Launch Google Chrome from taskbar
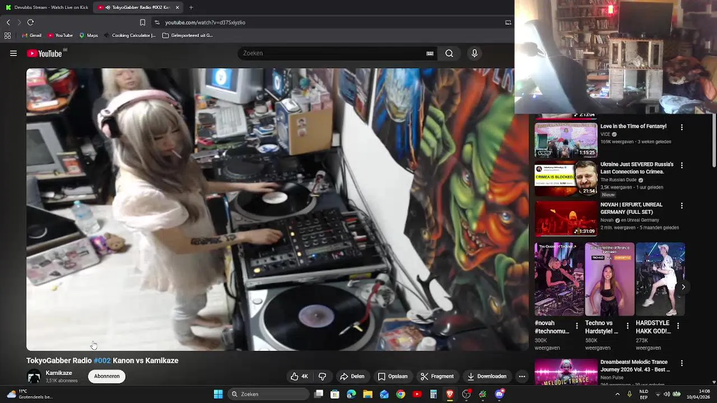The height and width of the screenshot is (403, 717). pos(401,394)
